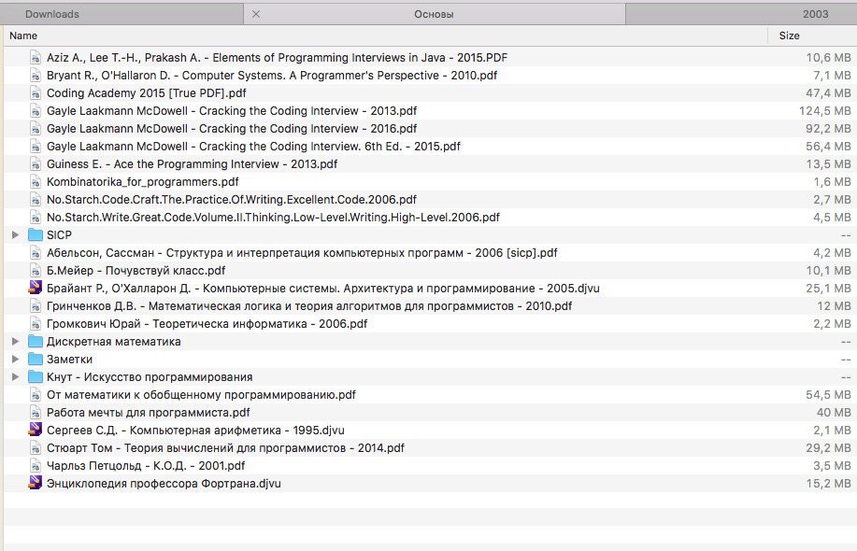Click the PDF icon of Kombinatorika_for_programmers
Viewport: 857px width, 551px height.
pyautogui.click(x=36, y=182)
